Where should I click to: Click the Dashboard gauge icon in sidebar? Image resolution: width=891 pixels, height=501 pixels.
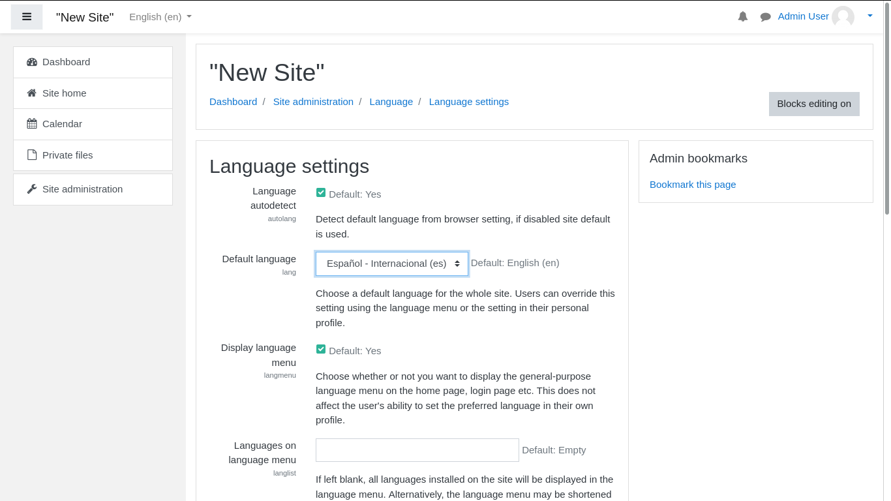pyautogui.click(x=32, y=62)
